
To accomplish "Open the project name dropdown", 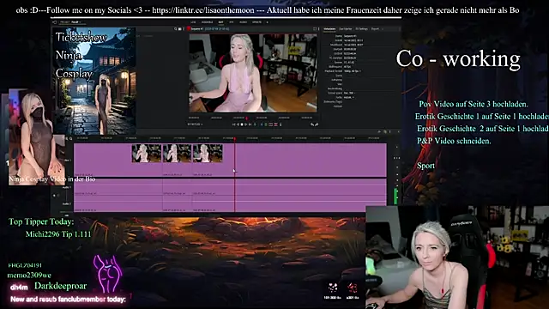I will point(76,22).
